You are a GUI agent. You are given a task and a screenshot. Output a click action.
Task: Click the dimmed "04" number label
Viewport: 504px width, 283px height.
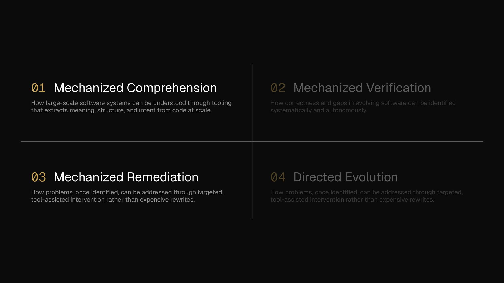[278, 177]
